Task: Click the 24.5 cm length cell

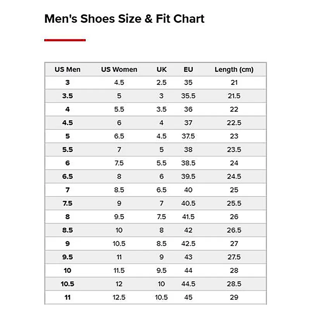Action: [x=234, y=177]
